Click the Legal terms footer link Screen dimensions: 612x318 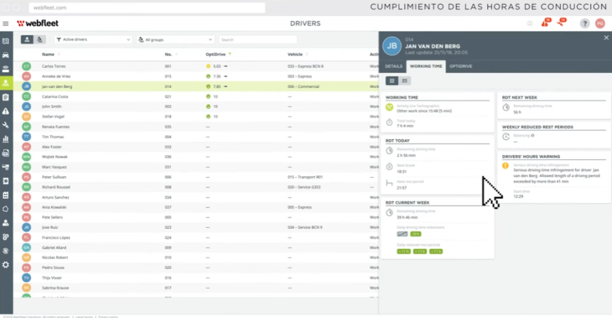tap(84, 317)
